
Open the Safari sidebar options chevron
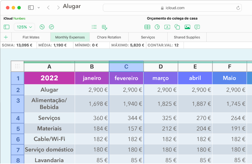coord(39,7)
